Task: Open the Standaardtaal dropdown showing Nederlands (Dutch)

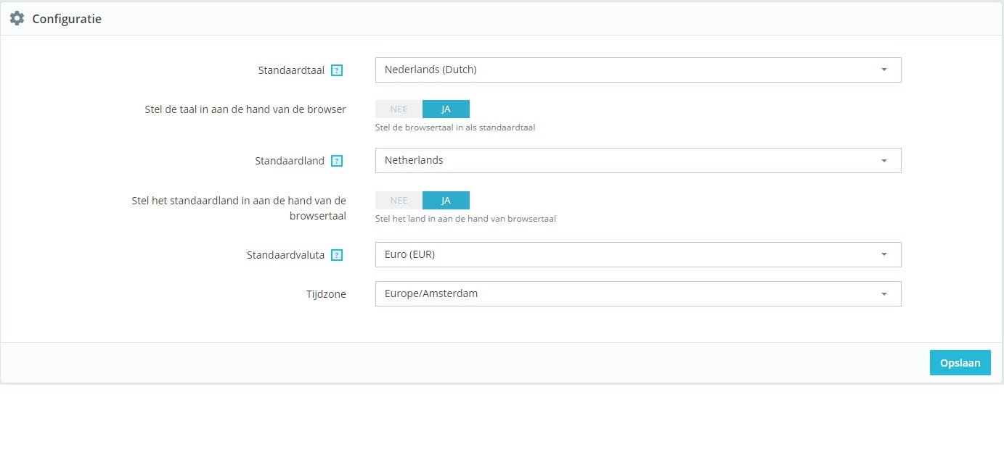Action: click(638, 70)
